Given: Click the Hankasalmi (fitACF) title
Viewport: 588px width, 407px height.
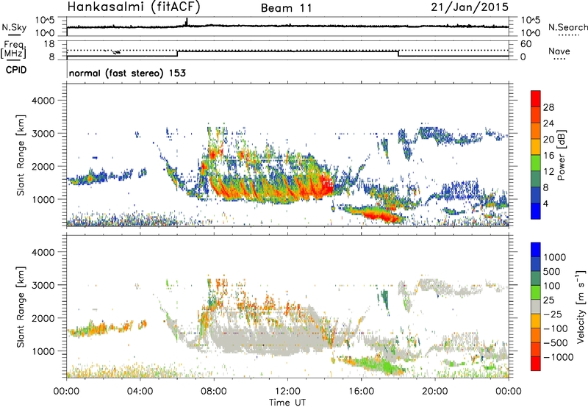Looking at the screenshot, I should click(134, 7).
